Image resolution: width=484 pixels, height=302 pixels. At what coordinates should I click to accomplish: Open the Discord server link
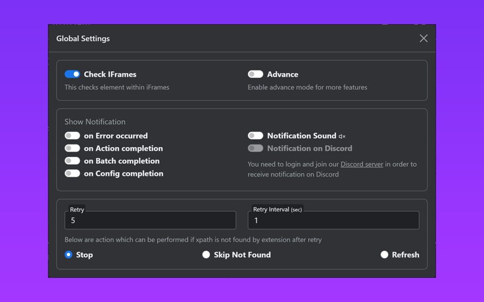point(362,164)
